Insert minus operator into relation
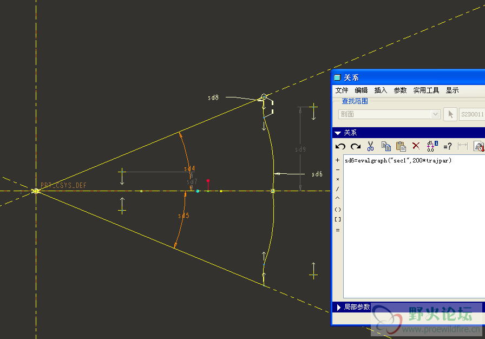The height and width of the screenshot is (339, 485). coord(337,170)
